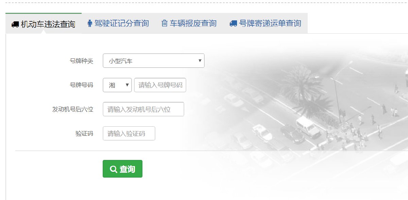
Task: Click the arrow next to 湘 prefix
Action: pyautogui.click(x=127, y=85)
